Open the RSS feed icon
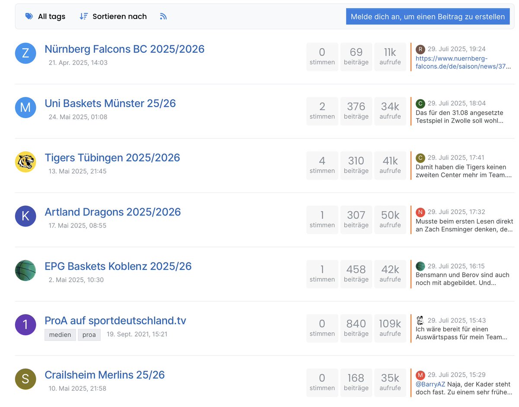Viewport: 519px width, 407px height. coord(163,16)
